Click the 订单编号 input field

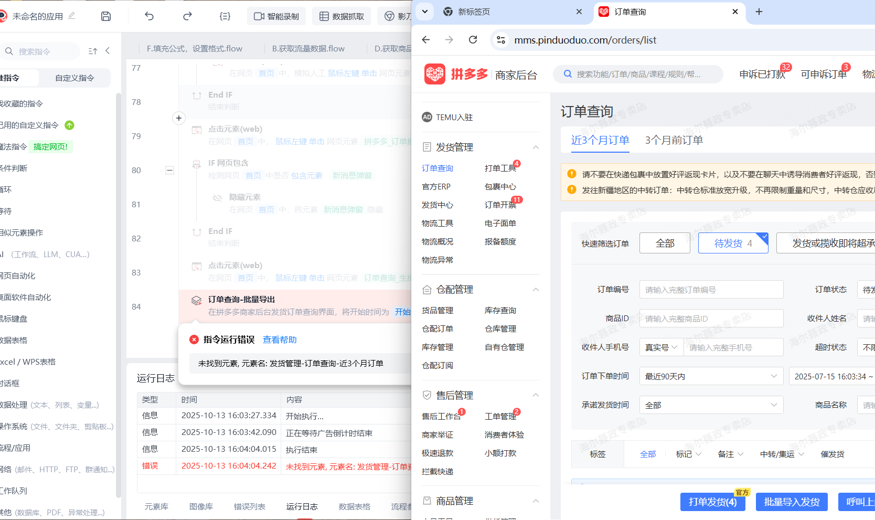point(711,290)
